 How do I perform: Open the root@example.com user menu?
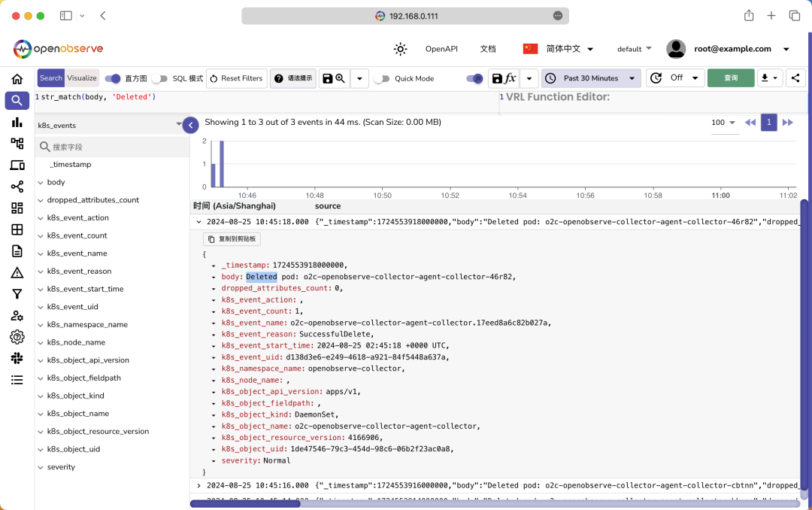click(x=728, y=49)
